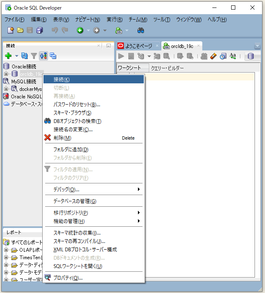This screenshot has height=293, width=265.
Task: Click the Open folder icon
Action: [20, 30]
